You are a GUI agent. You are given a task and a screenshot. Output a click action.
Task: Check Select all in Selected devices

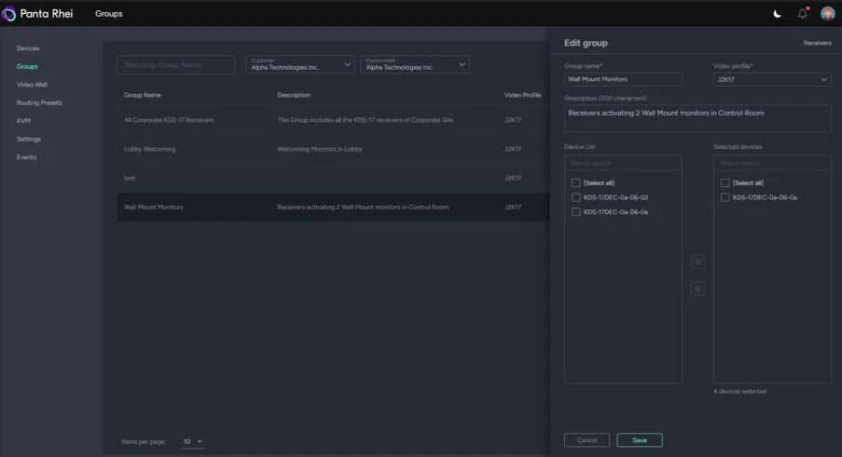tap(725, 183)
